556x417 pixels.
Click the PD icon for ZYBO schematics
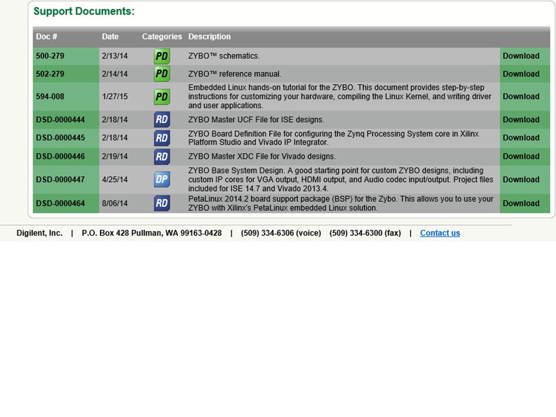(x=162, y=56)
